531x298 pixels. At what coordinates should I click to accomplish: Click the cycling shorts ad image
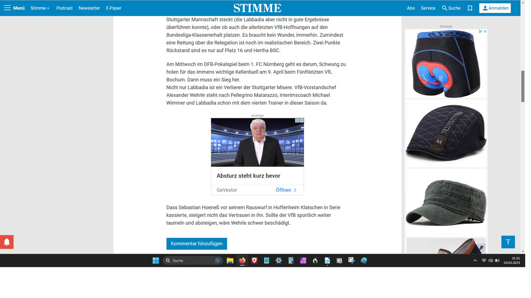coord(446,63)
